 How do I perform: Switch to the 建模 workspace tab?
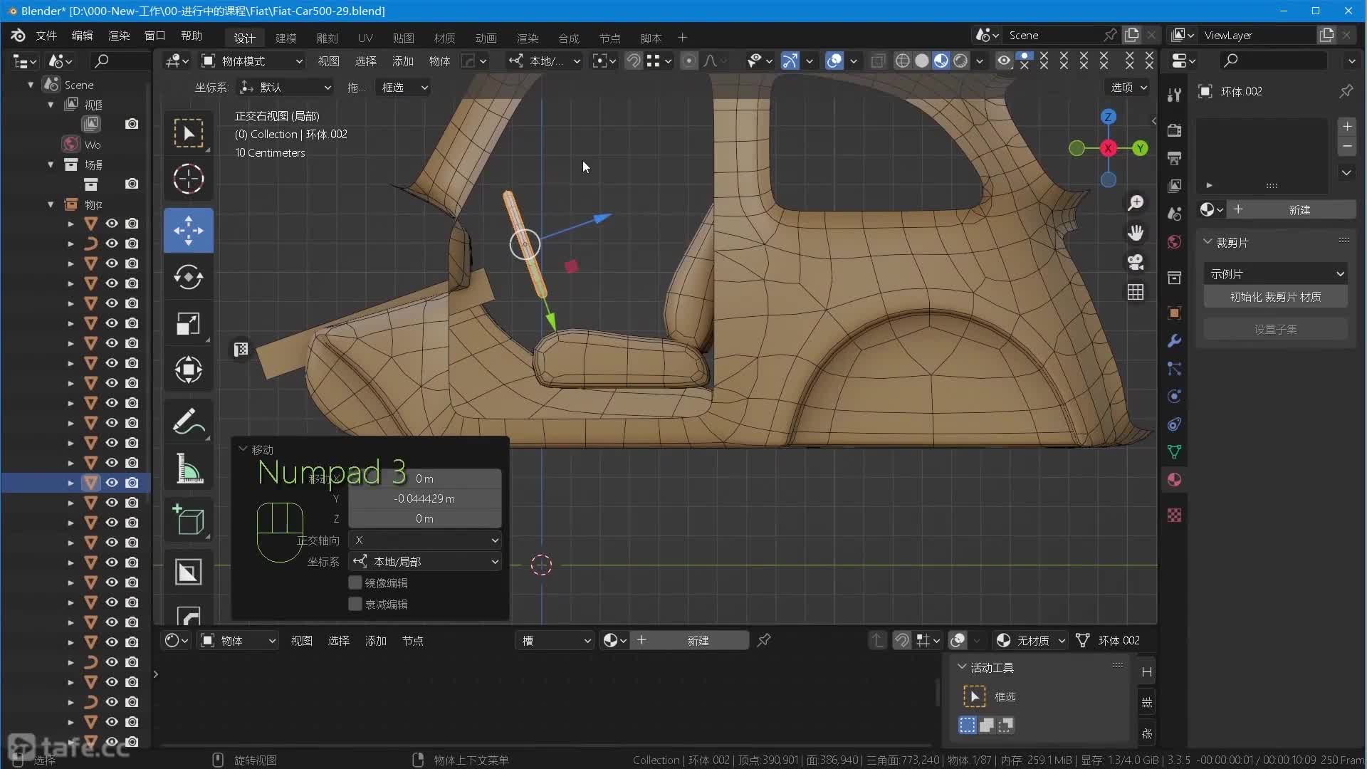pyautogui.click(x=286, y=38)
